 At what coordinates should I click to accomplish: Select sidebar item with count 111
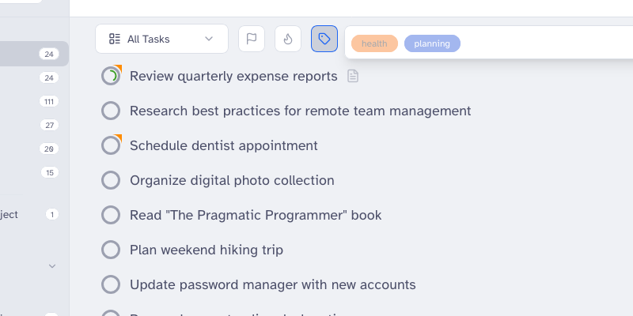pyautogui.click(x=32, y=101)
